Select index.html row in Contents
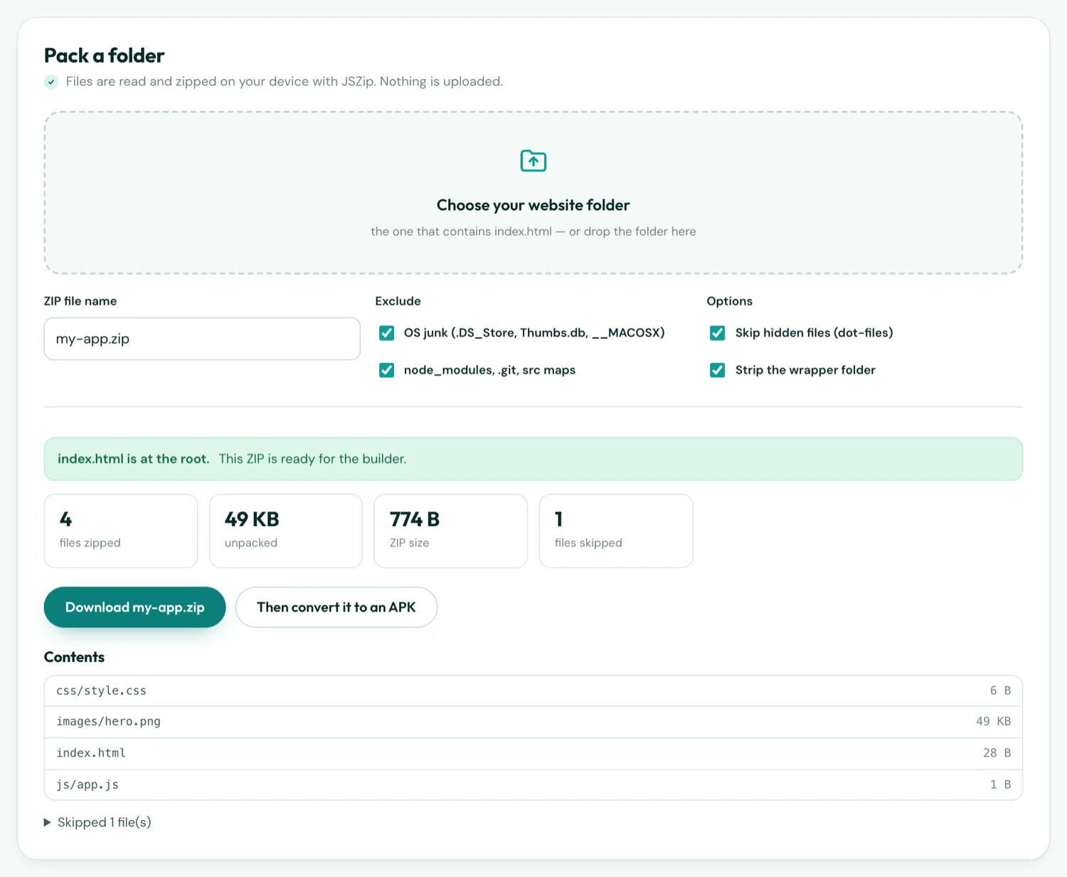Viewport: 1067px width, 877px height. [x=533, y=753]
